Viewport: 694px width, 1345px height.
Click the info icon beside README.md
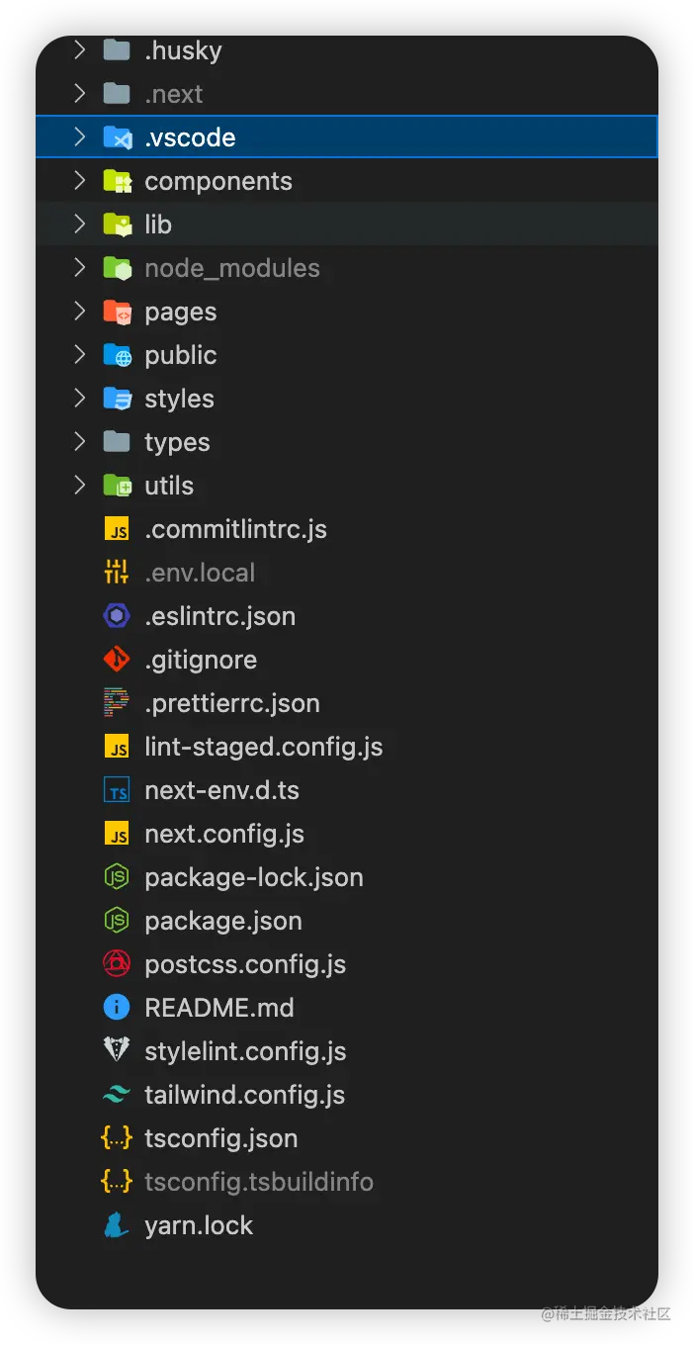[117, 1008]
